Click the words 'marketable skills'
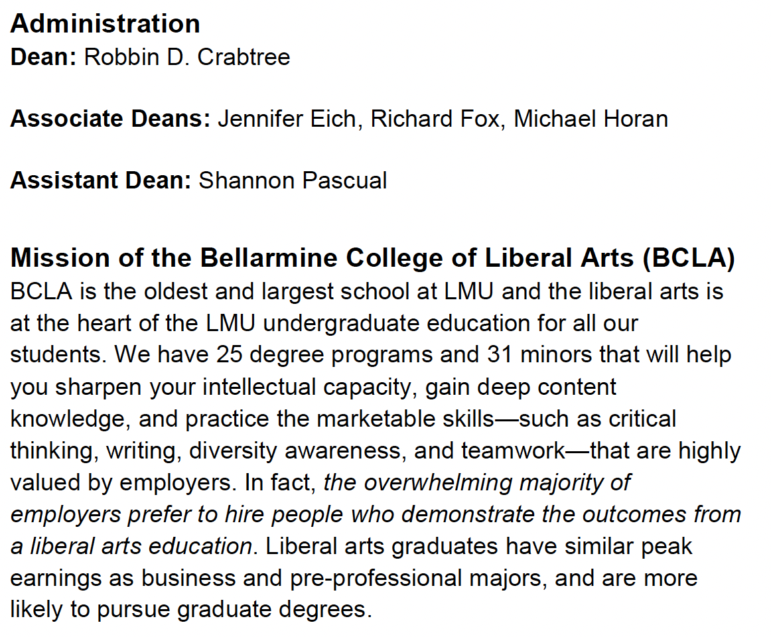Screen dimensions: 771x637 click(405, 419)
